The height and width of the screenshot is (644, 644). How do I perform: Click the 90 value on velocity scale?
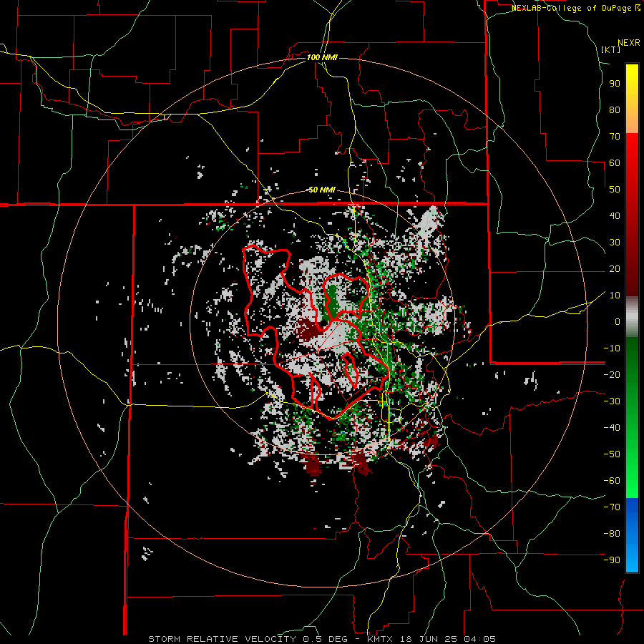pos(615,84)
